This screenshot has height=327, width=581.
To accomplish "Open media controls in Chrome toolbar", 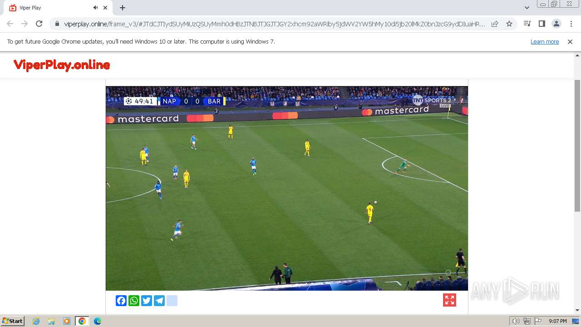I will tap(527, 24).
